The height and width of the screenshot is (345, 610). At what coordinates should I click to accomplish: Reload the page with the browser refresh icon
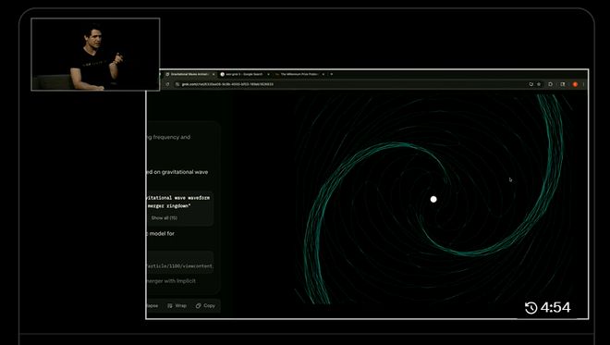[x=167, y=84]
